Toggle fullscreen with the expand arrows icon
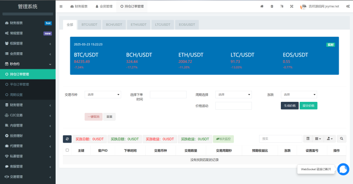The image size is (353, 184). [x=291, y=6]
